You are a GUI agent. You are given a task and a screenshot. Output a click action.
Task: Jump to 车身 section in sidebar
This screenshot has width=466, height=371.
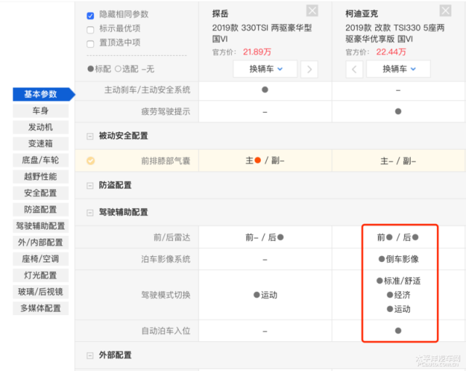[41, 111]
